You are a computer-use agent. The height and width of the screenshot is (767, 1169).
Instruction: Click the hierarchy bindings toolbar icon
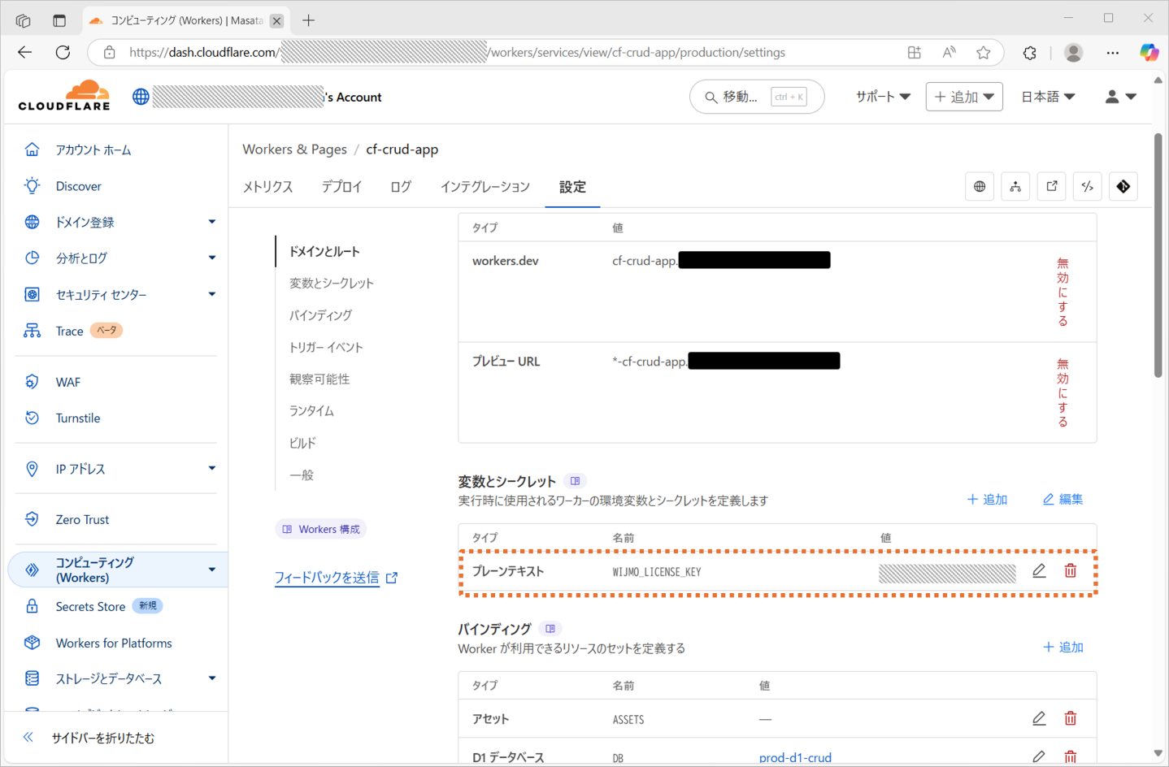1015,187
